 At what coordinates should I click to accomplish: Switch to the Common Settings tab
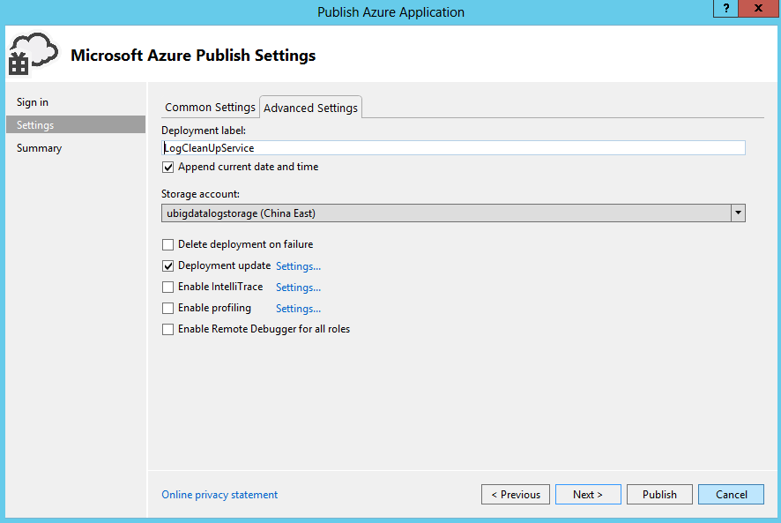[x=210, y=108]
